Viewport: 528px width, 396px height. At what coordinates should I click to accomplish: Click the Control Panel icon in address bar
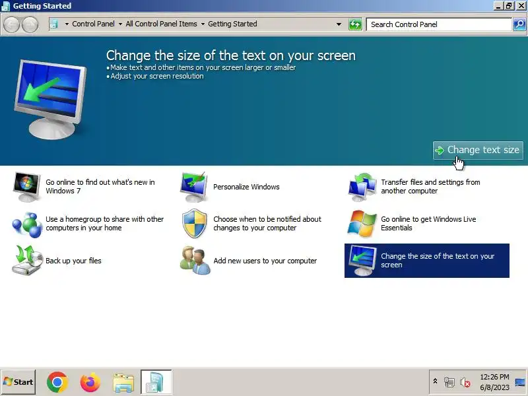(53, 24)
